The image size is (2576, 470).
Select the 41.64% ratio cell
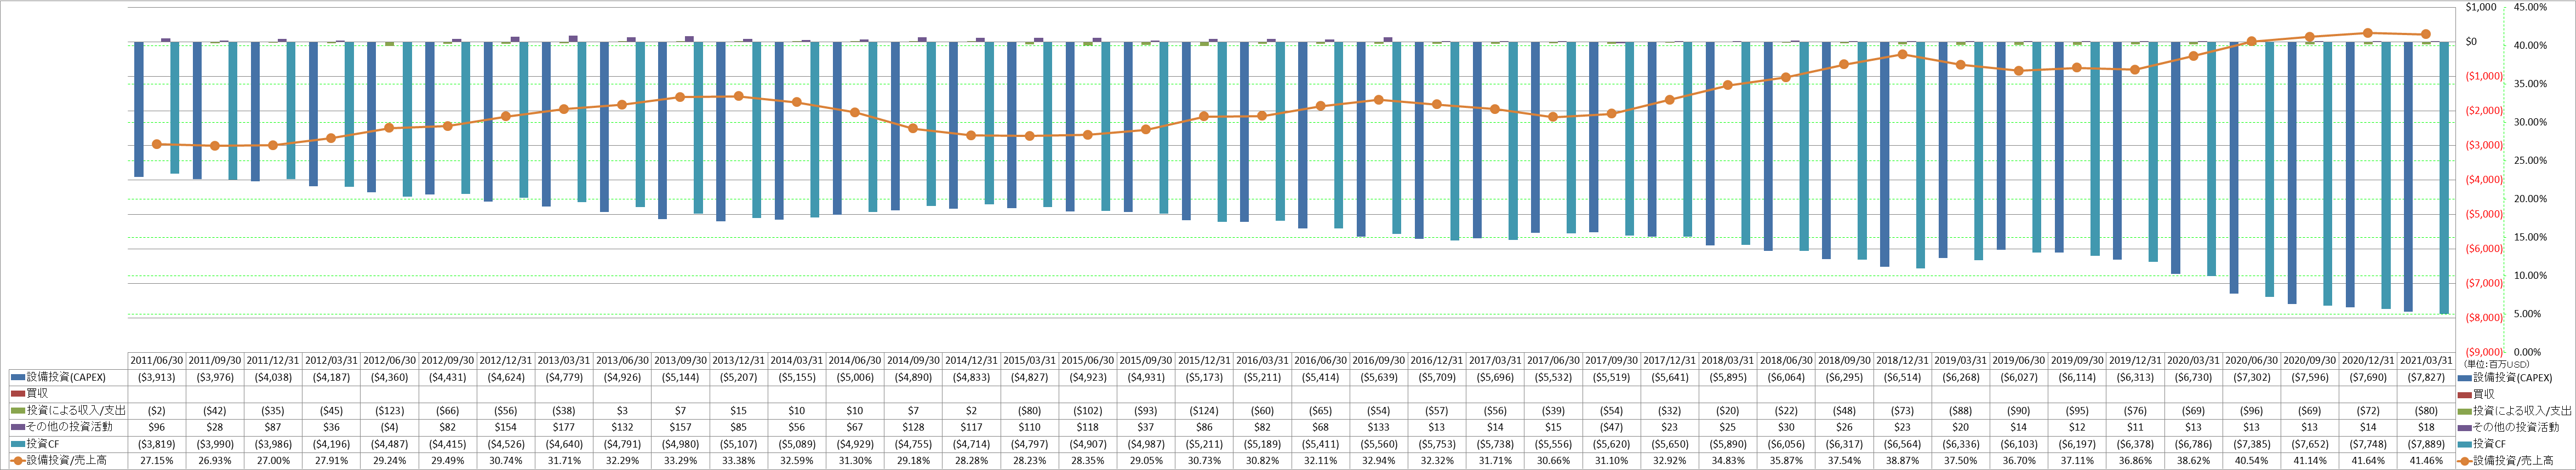pyautogui.click(x=2368, y=461)
